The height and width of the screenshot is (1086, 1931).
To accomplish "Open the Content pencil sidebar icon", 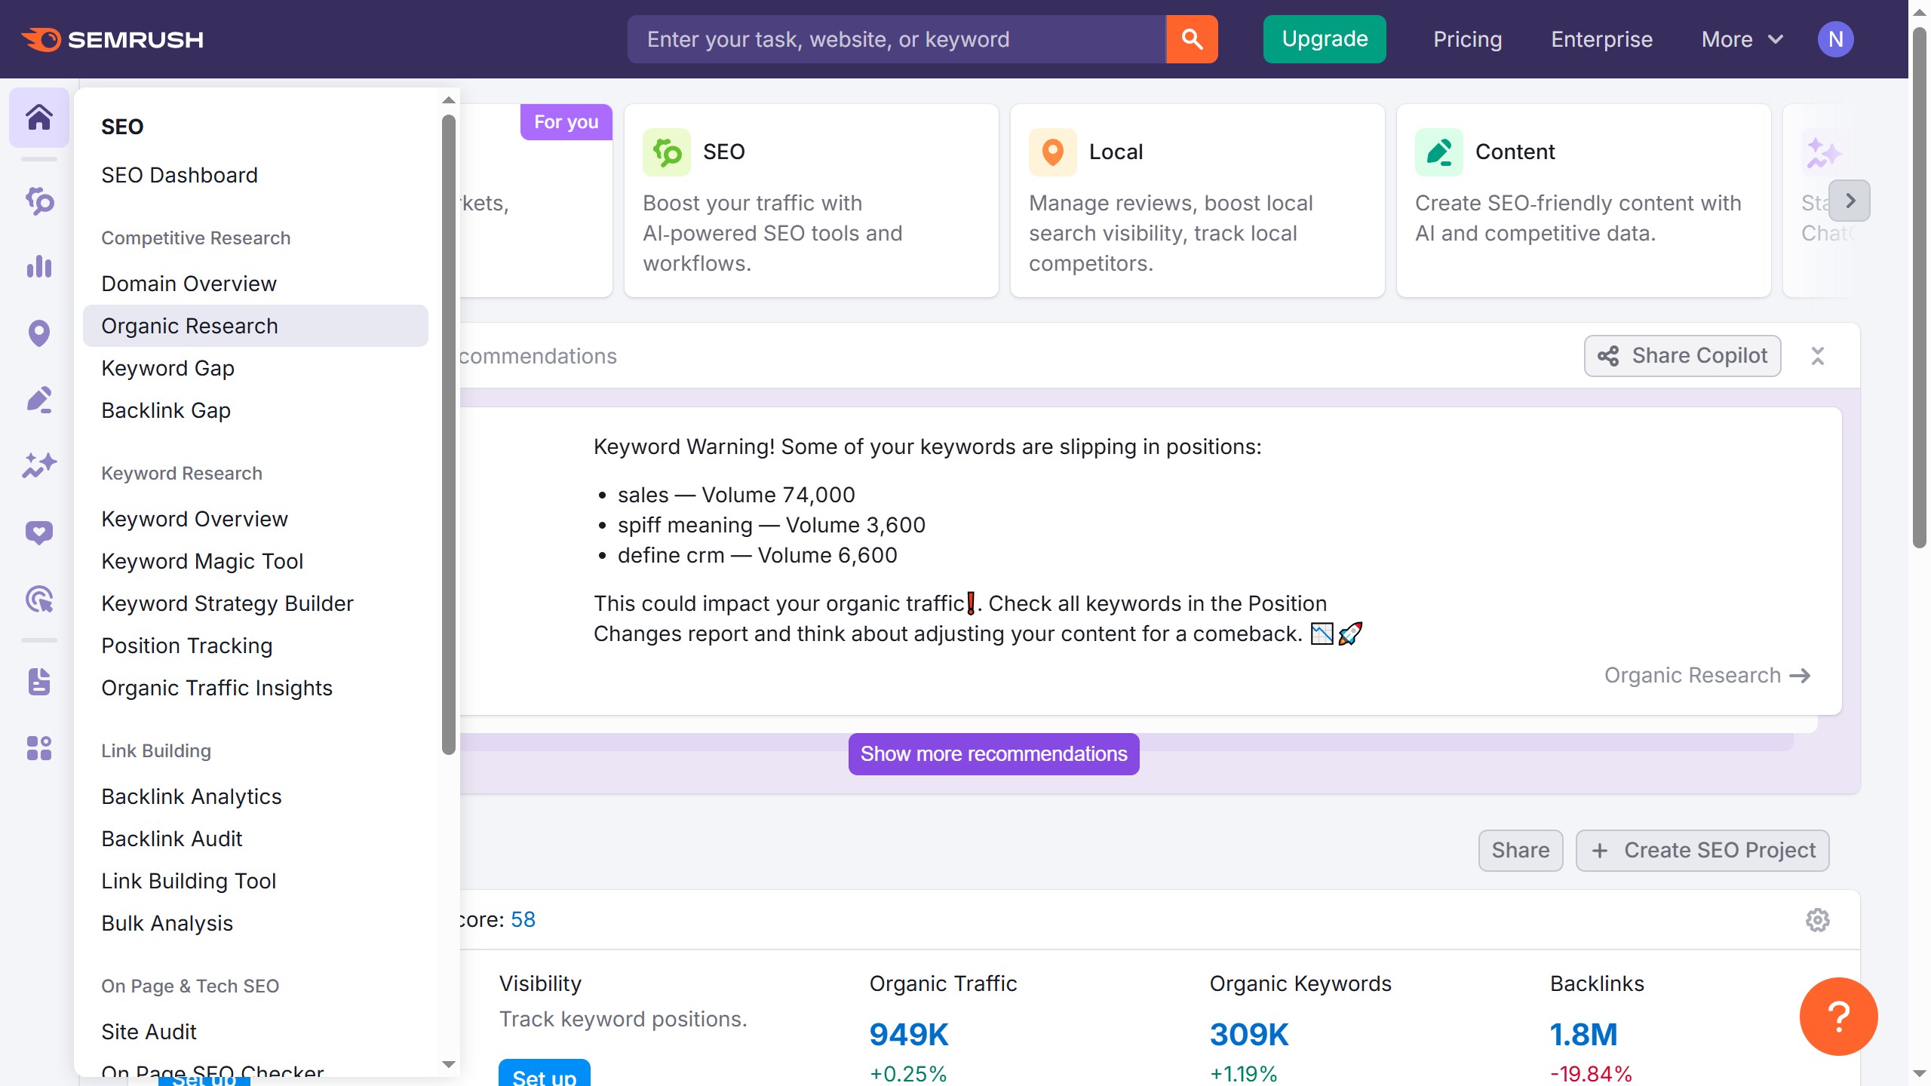I will tap(39, 400).
